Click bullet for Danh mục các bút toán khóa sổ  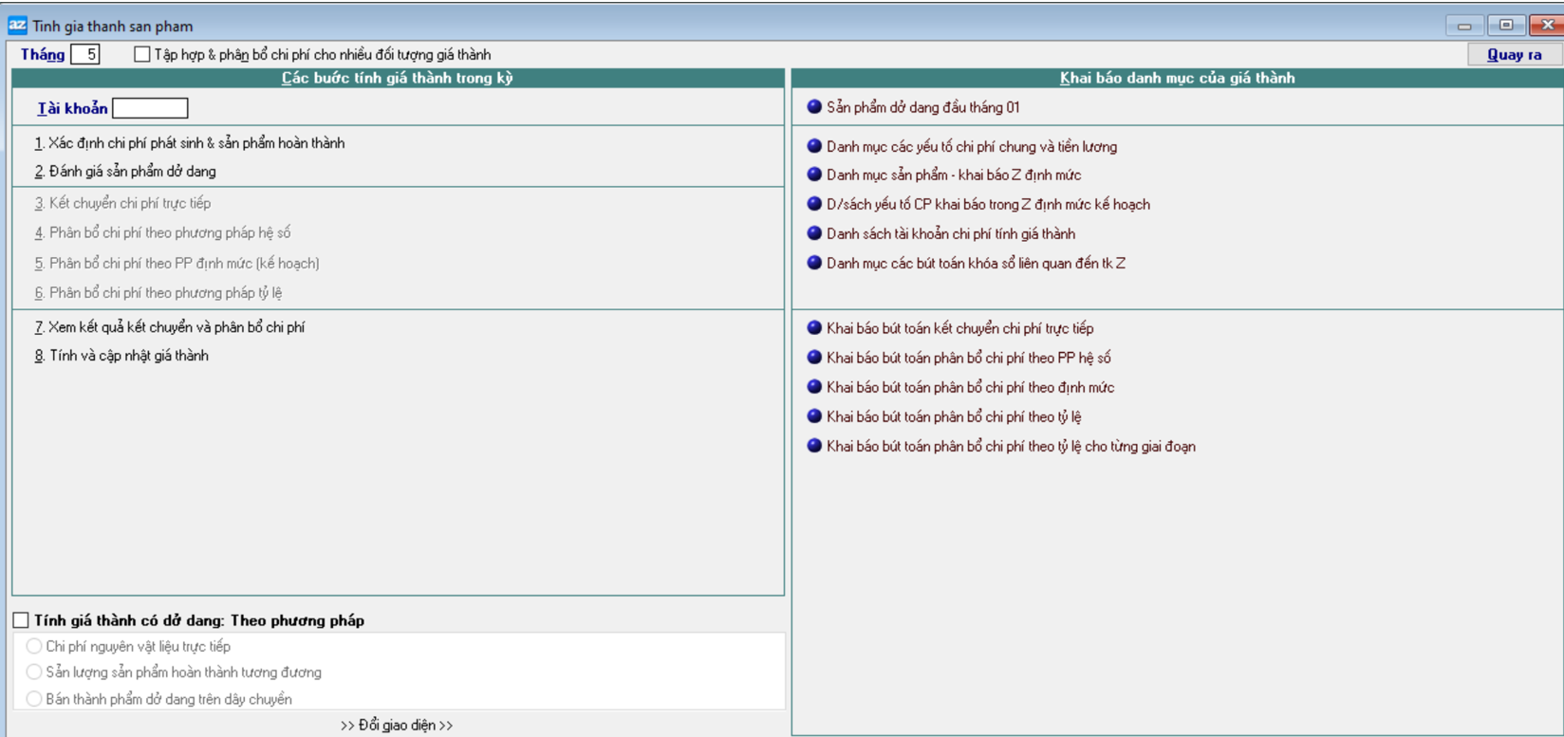(814, 263)
